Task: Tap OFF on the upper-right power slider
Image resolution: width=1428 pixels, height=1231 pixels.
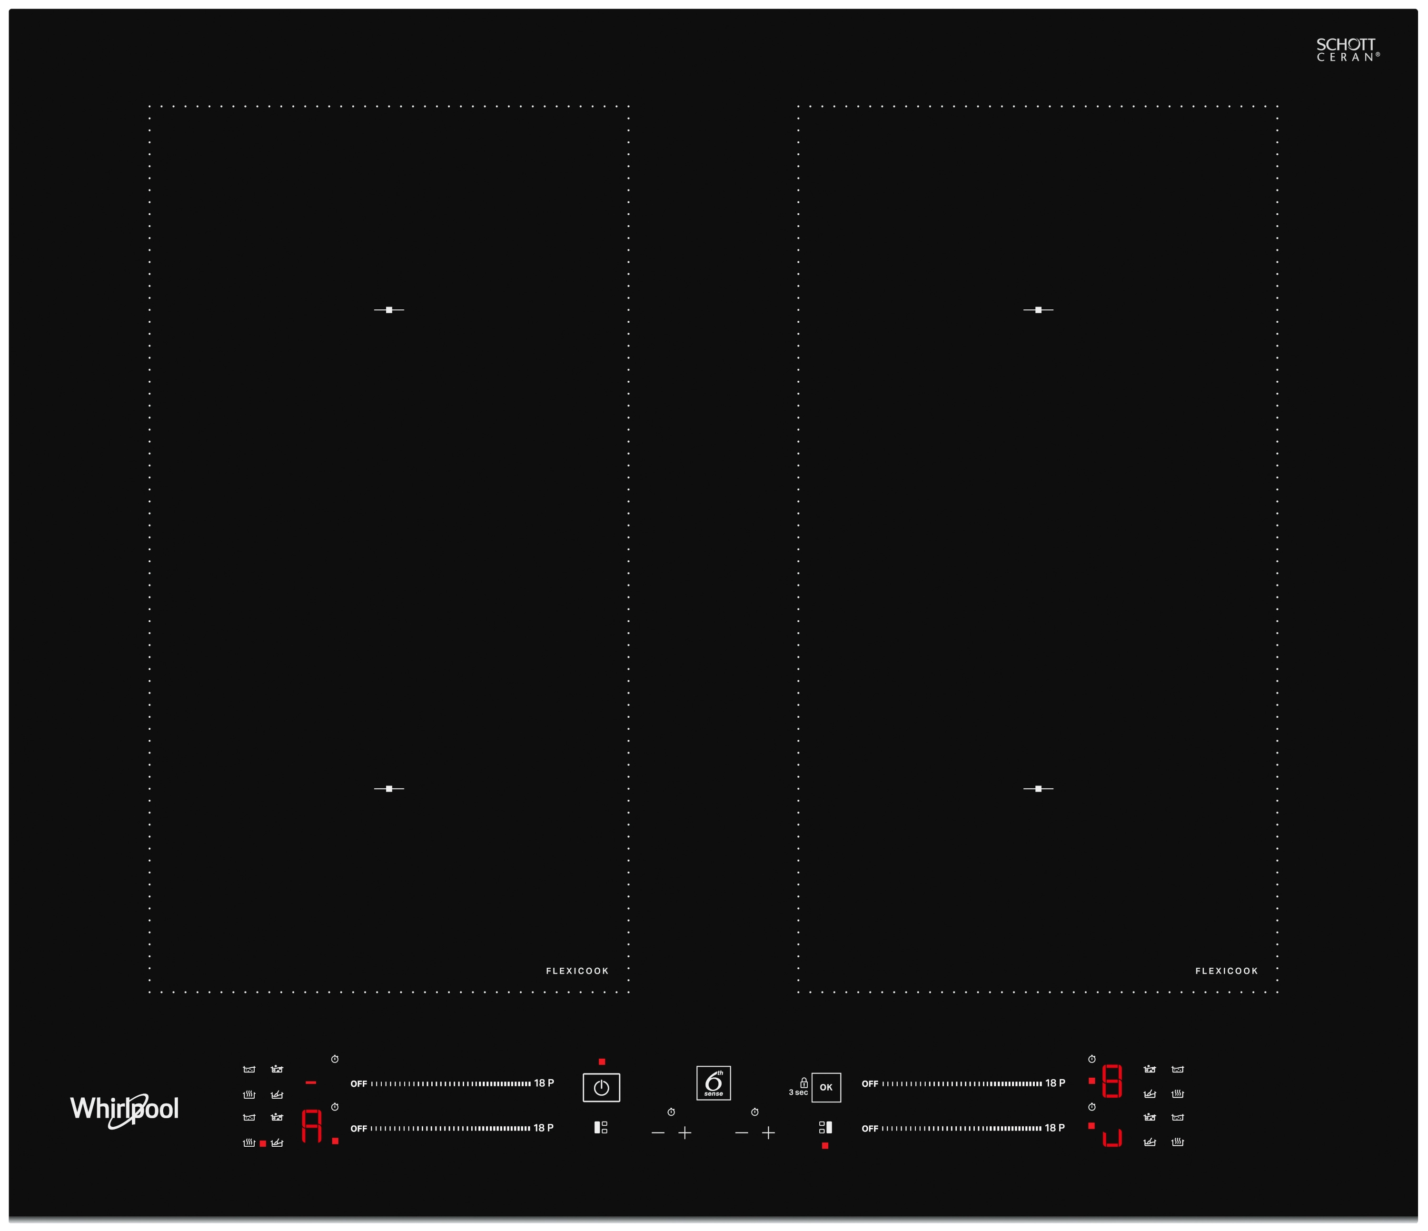Action: point(870,1084)
